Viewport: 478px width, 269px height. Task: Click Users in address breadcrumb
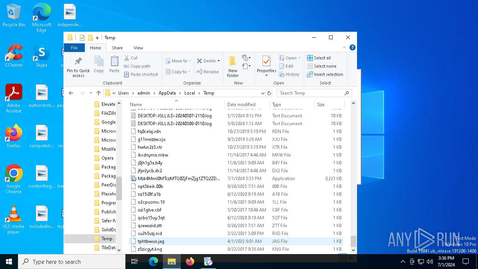pyautogui.click(x=124, y=93)
